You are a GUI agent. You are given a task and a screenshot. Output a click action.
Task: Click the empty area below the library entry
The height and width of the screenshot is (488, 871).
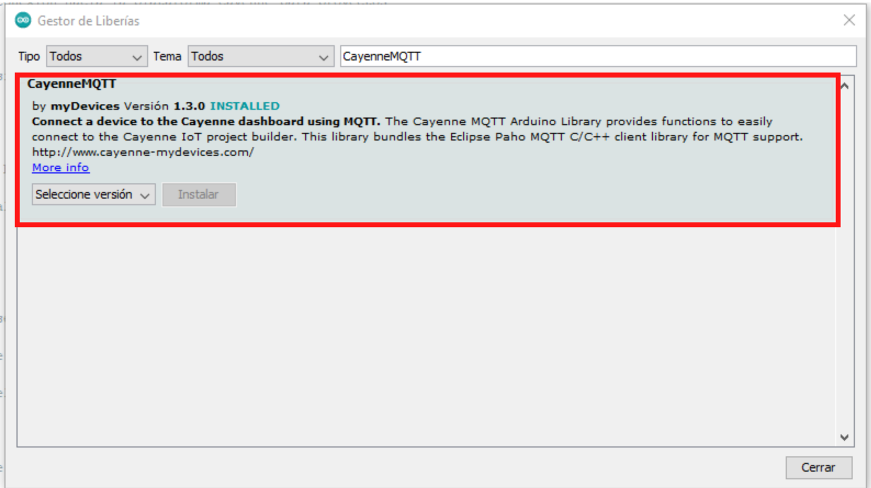425,337
